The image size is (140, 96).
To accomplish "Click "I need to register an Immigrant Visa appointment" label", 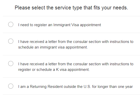I will pyautogui.click(x=60, y=25).
